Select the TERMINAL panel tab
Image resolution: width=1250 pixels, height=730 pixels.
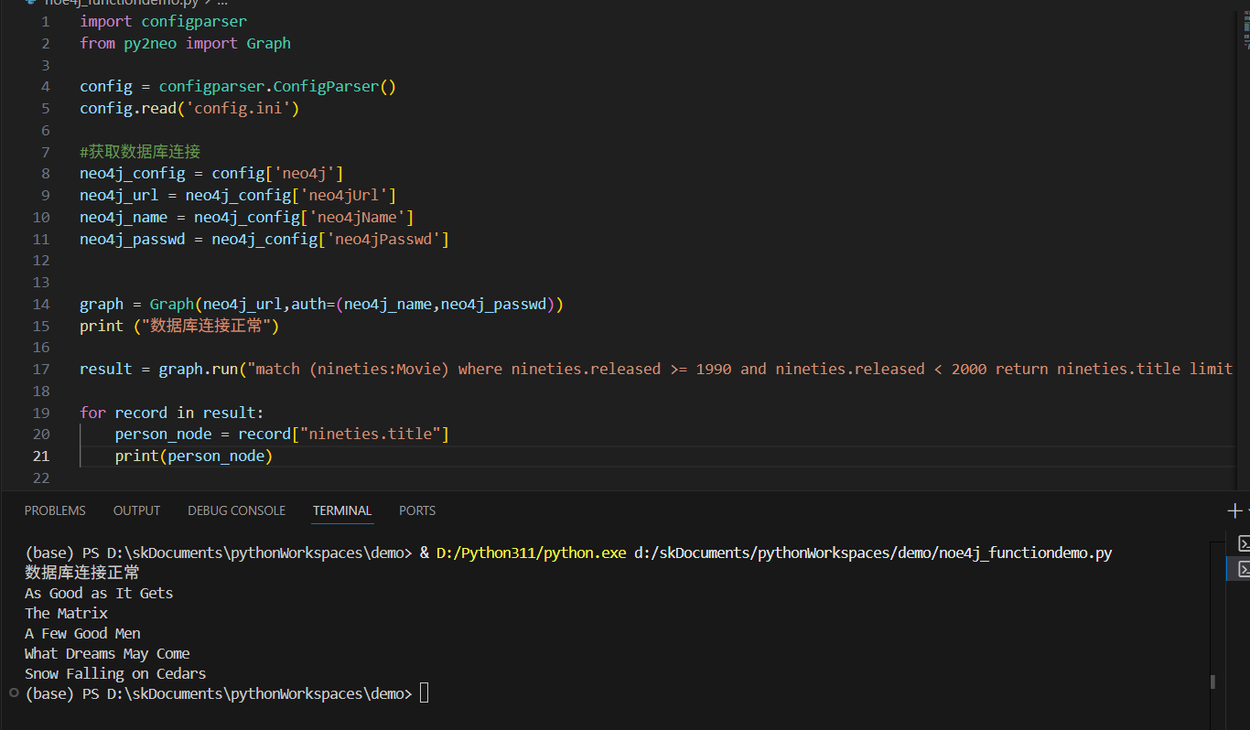342,510
